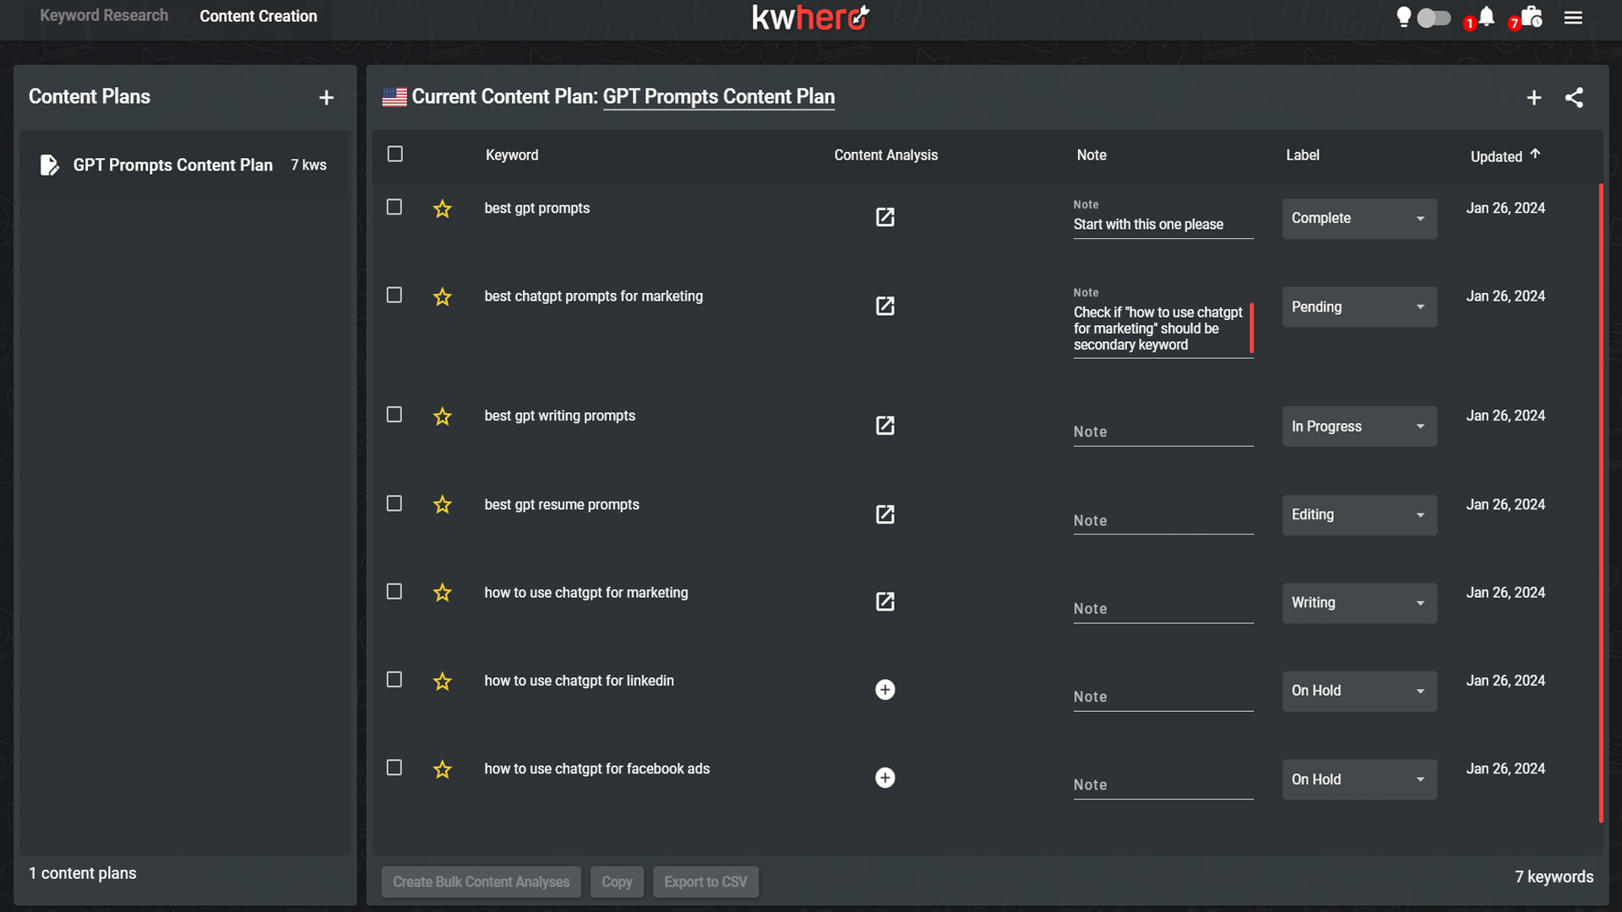Click the Content Analysis icon for 'best chatgpt prompts for marketing'
This screenshot has height=912, width=1622.
(x=884, y=307)
